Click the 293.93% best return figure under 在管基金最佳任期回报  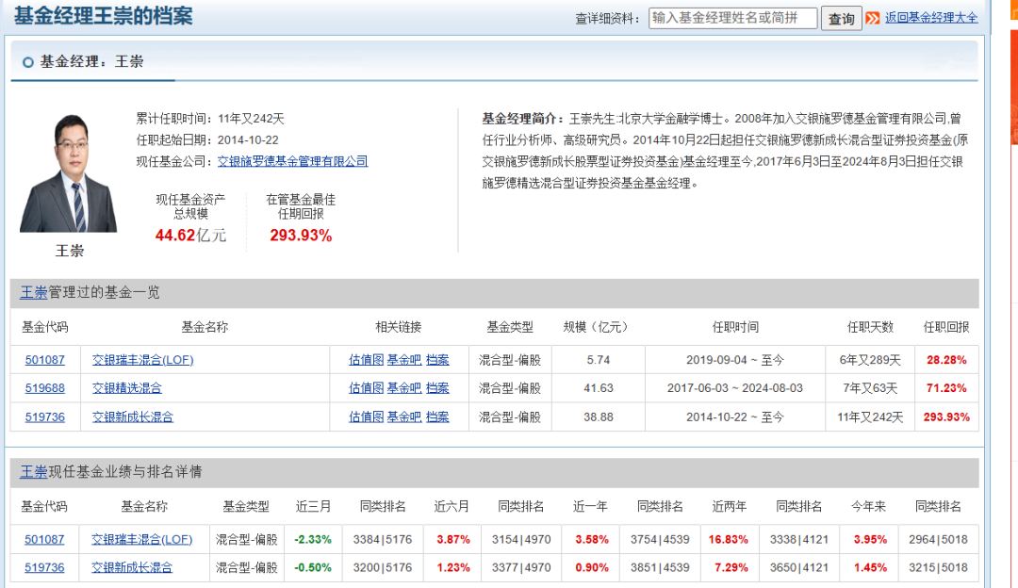point(301,235)
